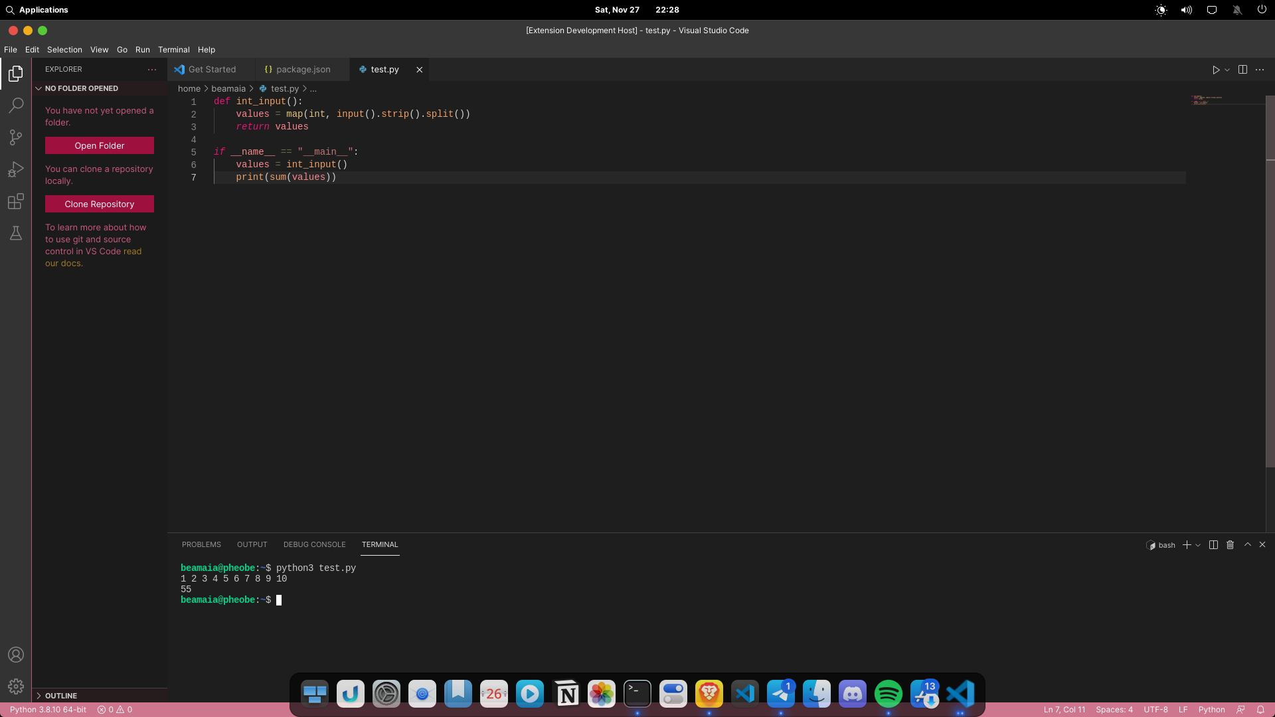
Task: Switch to the package.json tab
Action: (303, 70)
